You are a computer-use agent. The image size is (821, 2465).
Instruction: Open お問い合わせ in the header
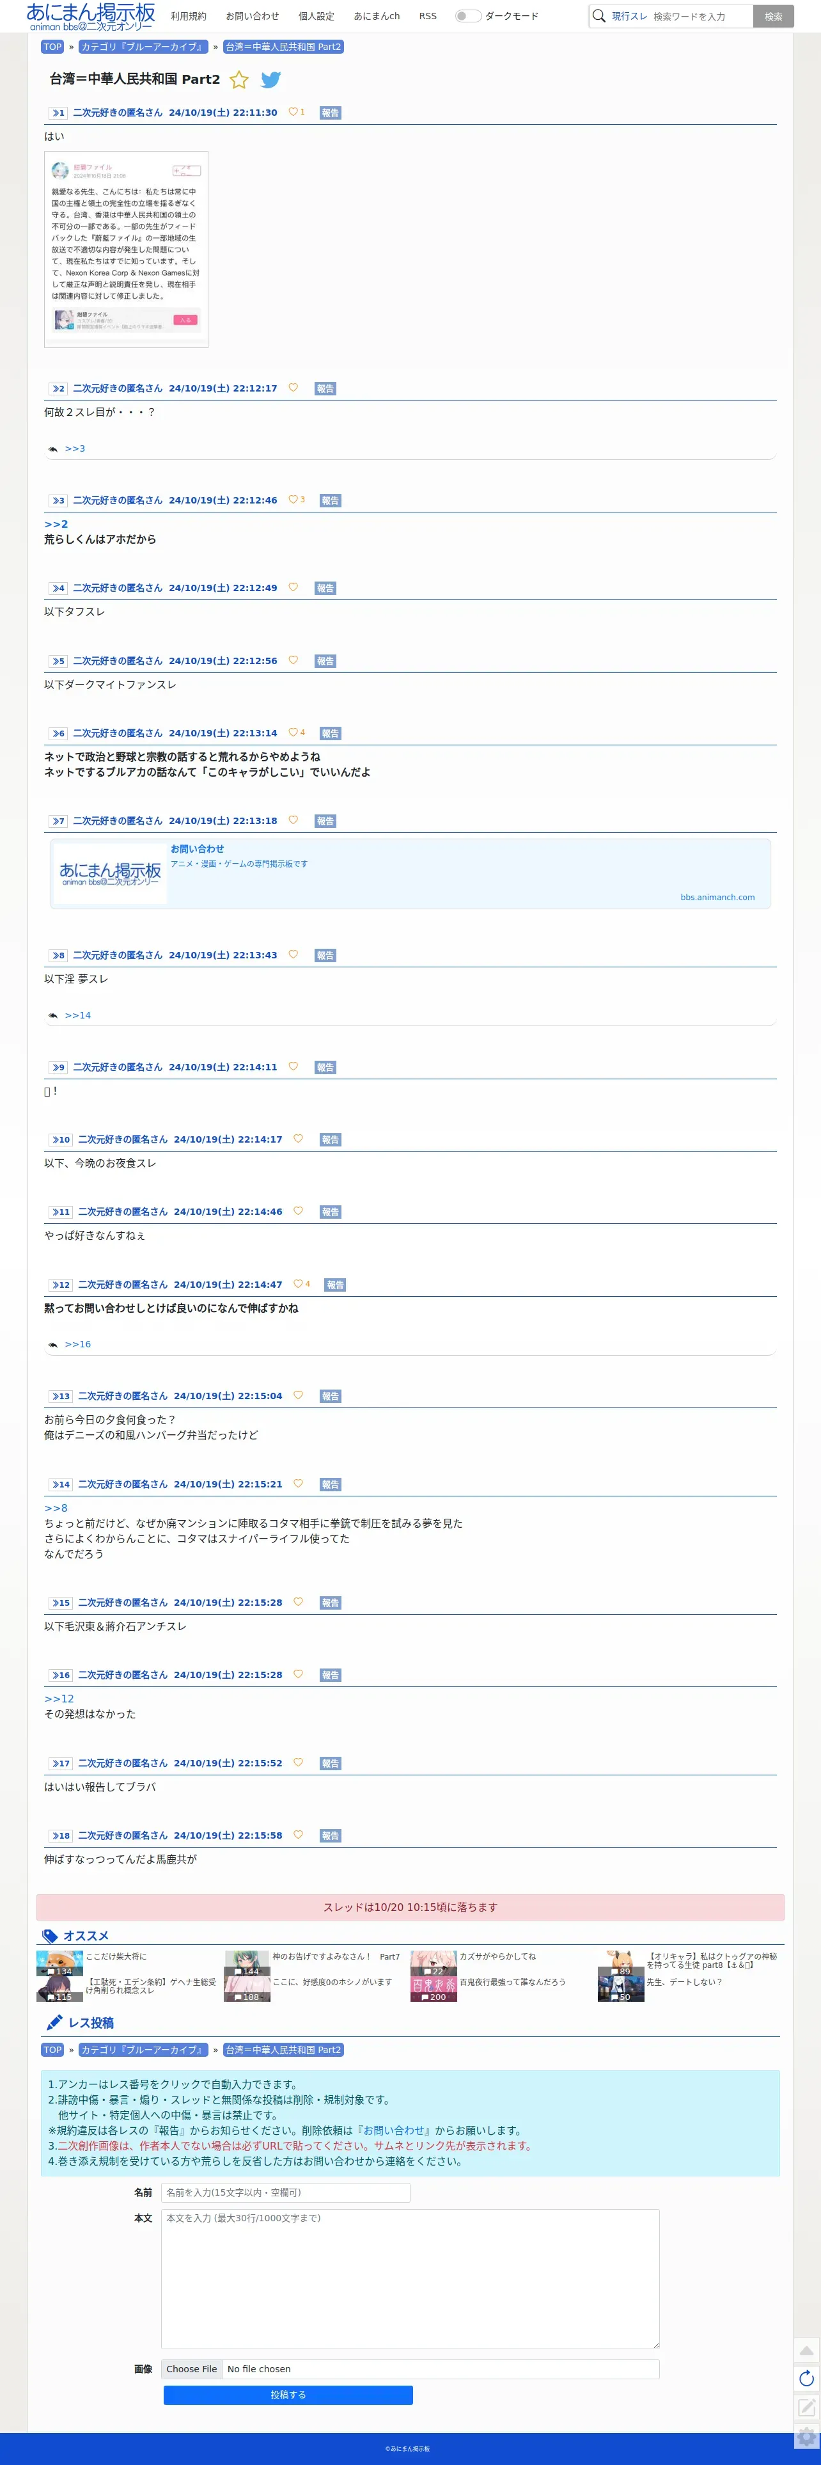coord(253,16)
